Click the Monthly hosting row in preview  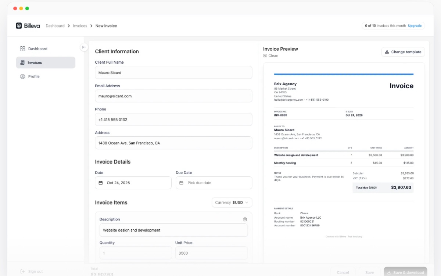tap(344, 163)
